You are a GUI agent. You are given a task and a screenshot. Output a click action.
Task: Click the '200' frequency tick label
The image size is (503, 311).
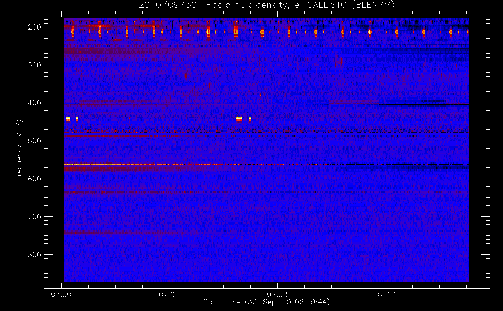35,27
